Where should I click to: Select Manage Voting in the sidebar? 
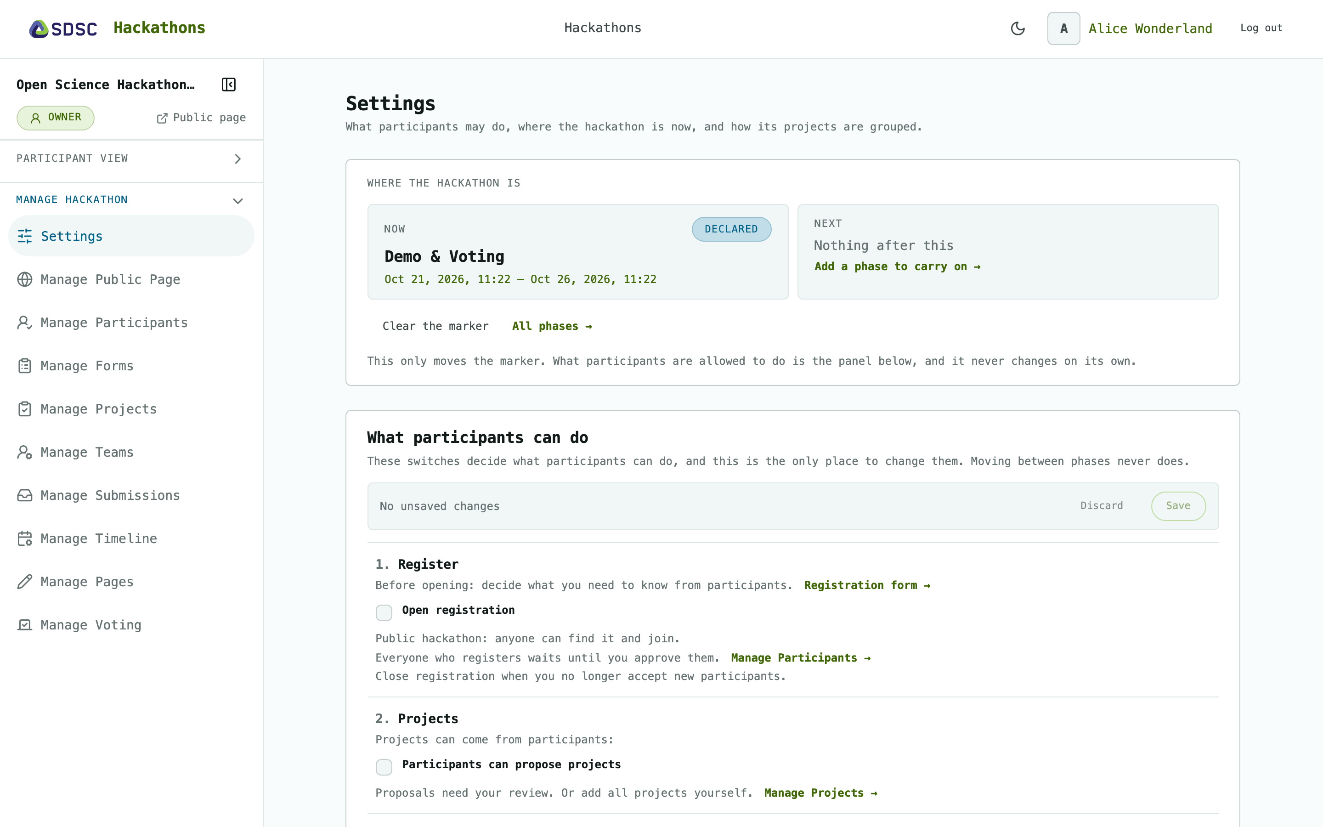pyautogui.click(x=131, y=625)
